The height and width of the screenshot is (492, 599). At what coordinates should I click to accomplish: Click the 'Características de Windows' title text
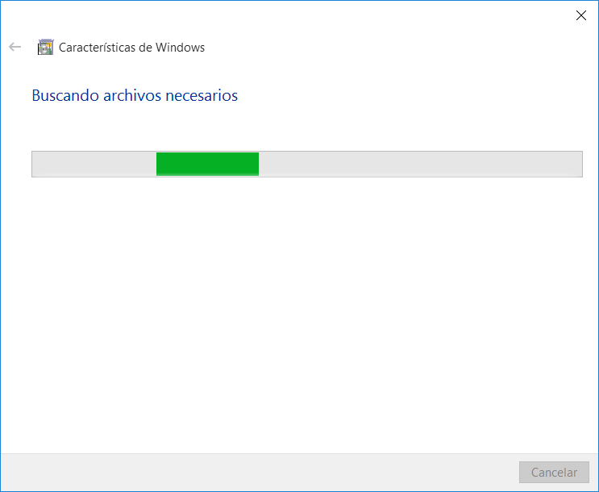[131, 48]
